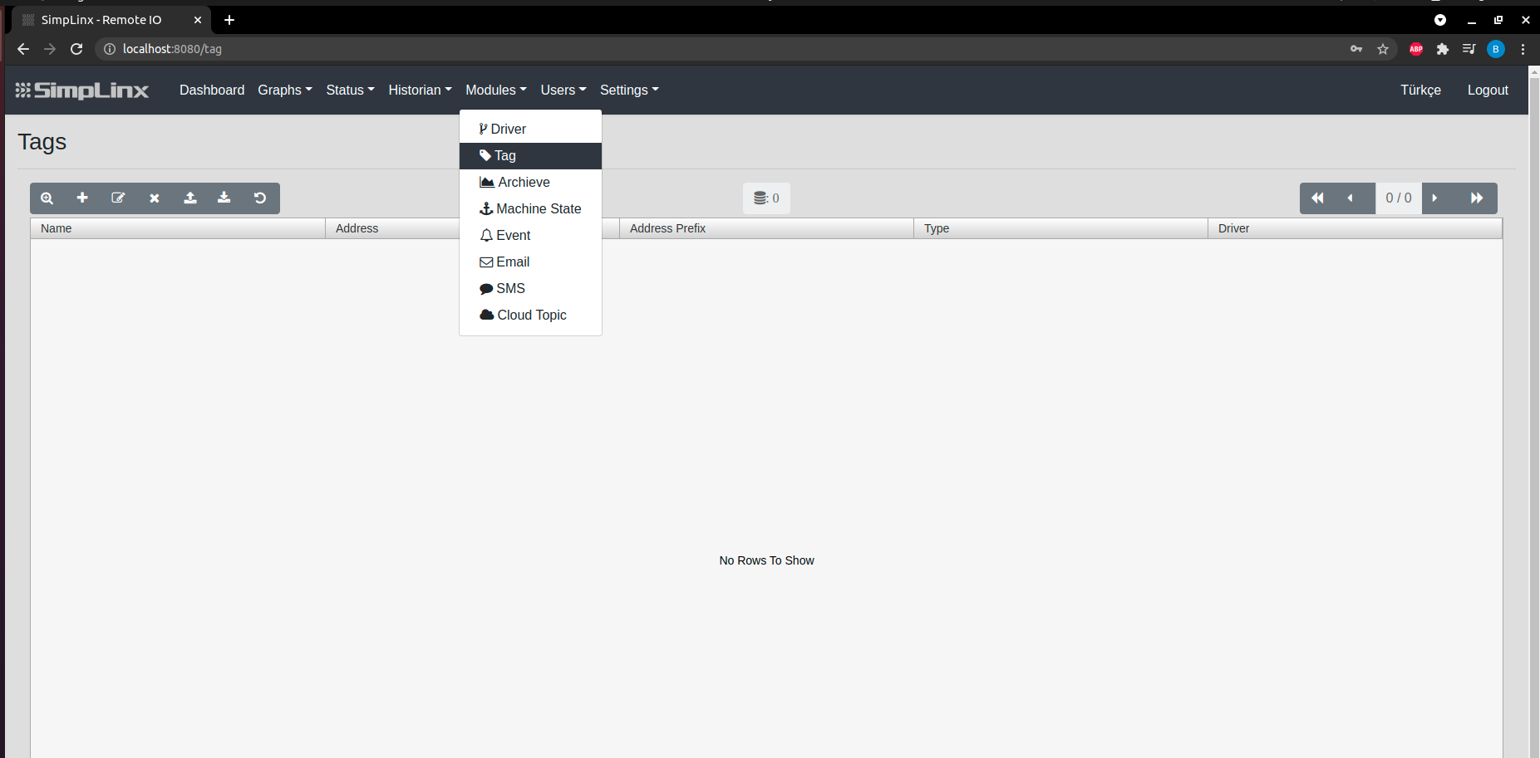Open the Dashboard page
The image size is (1540, 758).
coord(212,90)
